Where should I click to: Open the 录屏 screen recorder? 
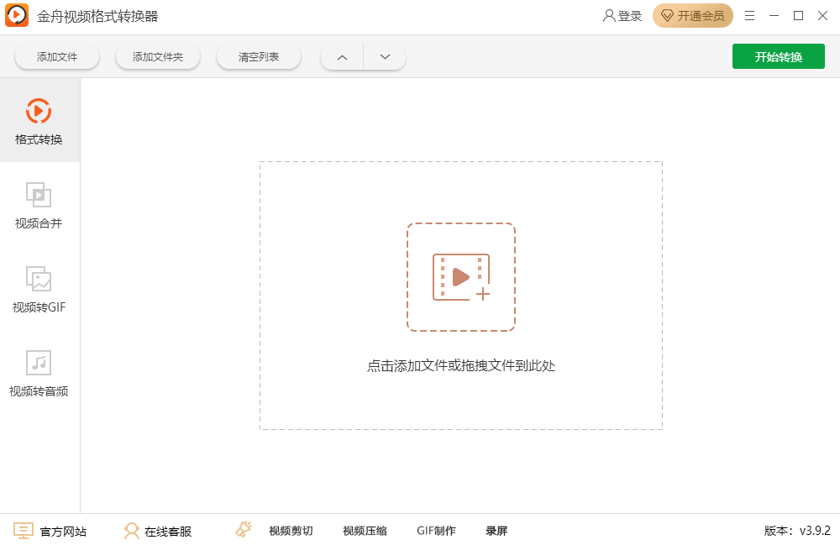(497, 531)
